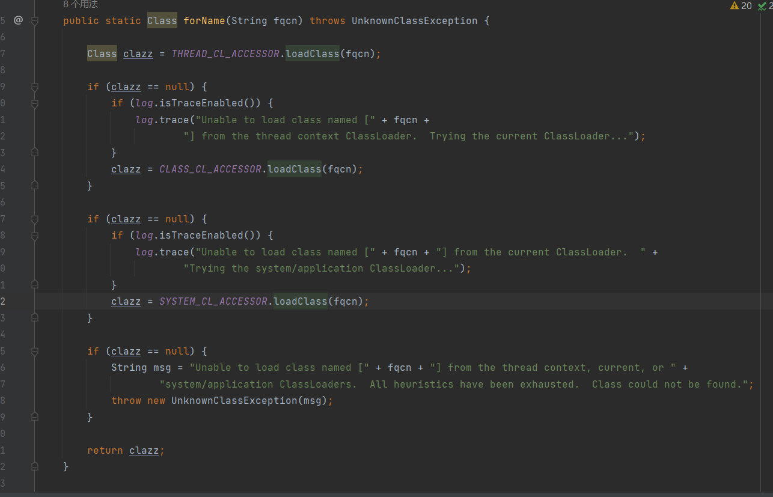Collapse the second 'if (clazz == null)' block
This screenshot has width=773, height=497.
(x=34, y=219)
